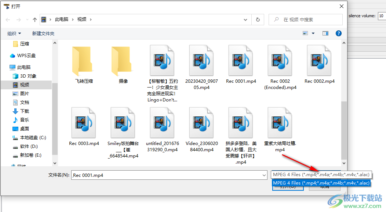The height and width of the screenshot is (212, 386).
Task: Toggle the preview pane icon
Action: click(x=325, y=33)
